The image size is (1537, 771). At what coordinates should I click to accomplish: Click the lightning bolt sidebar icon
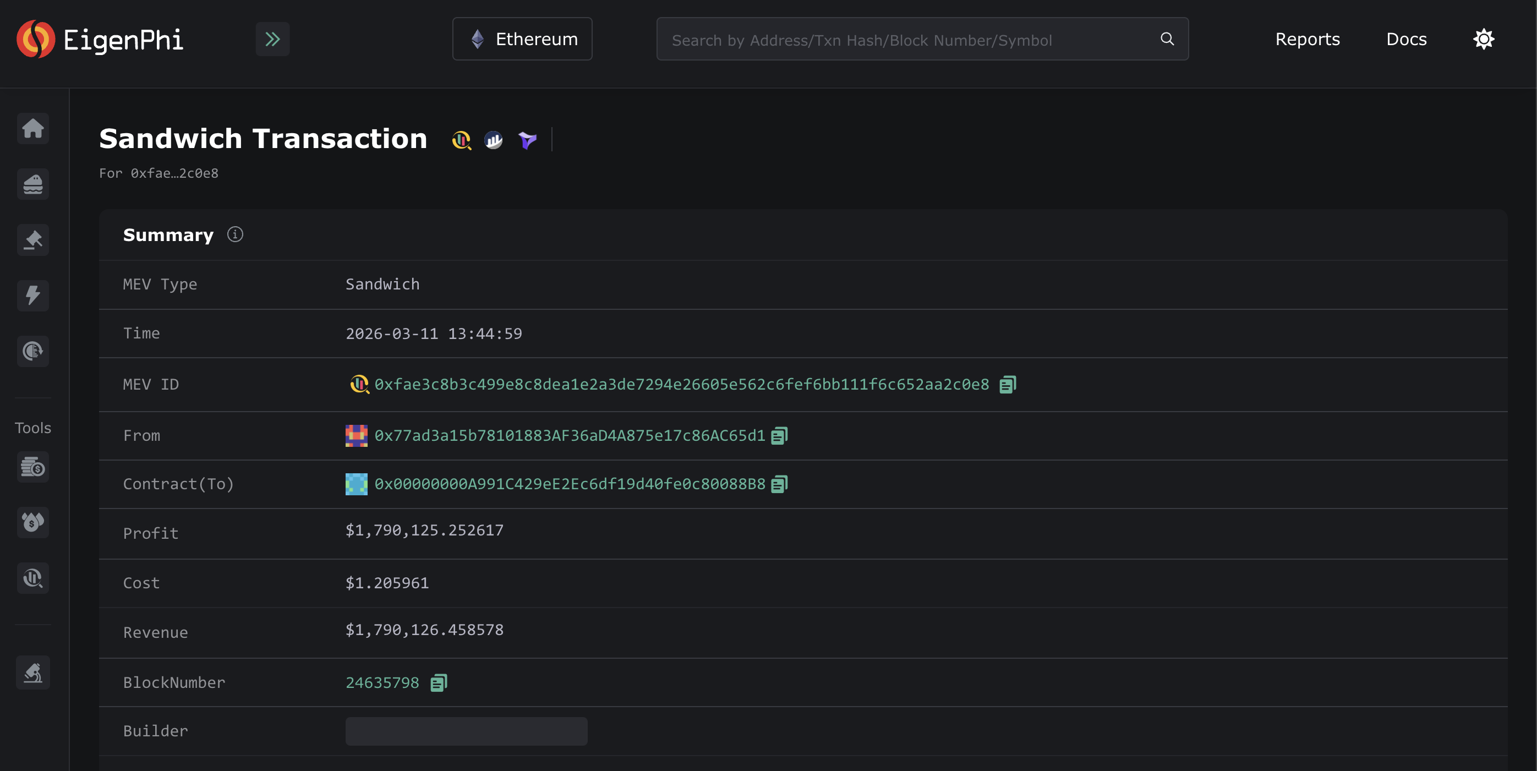coord(33,296)
